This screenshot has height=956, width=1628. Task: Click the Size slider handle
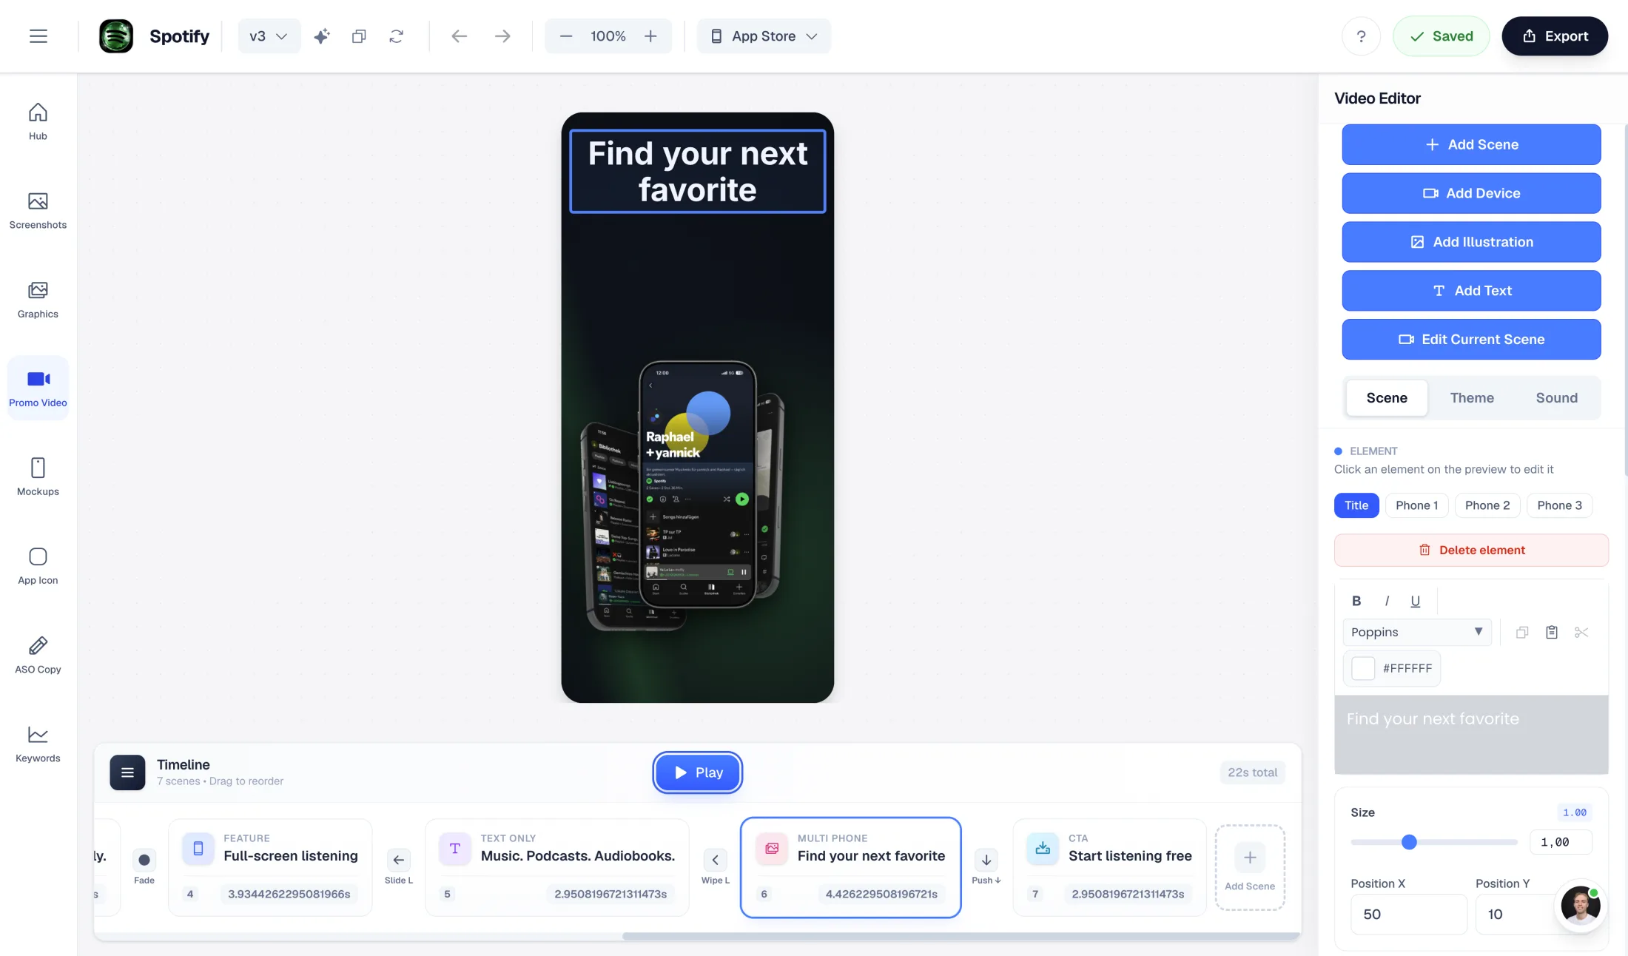tap(1410, 842)
